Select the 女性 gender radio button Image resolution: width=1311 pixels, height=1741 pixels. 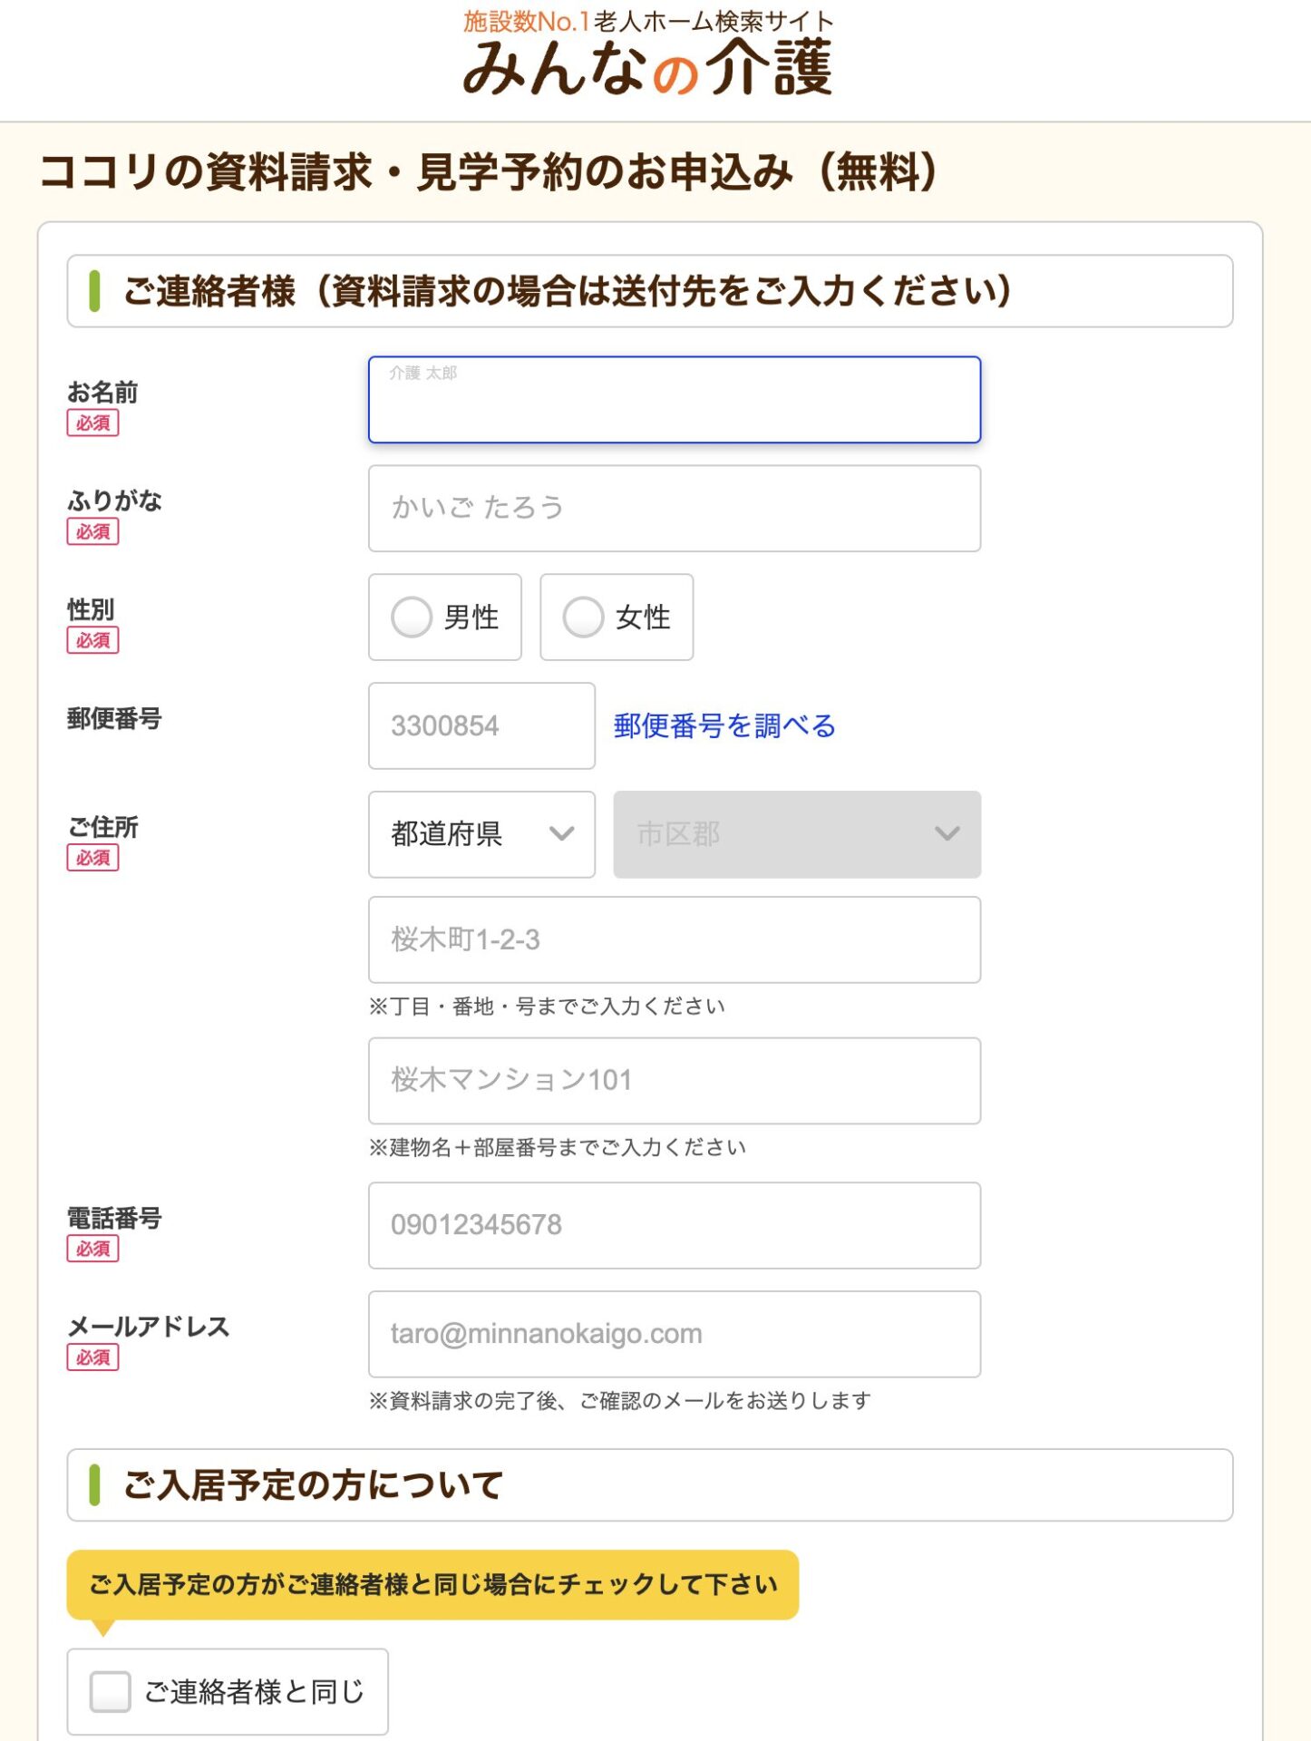click(x=585, y=618)
